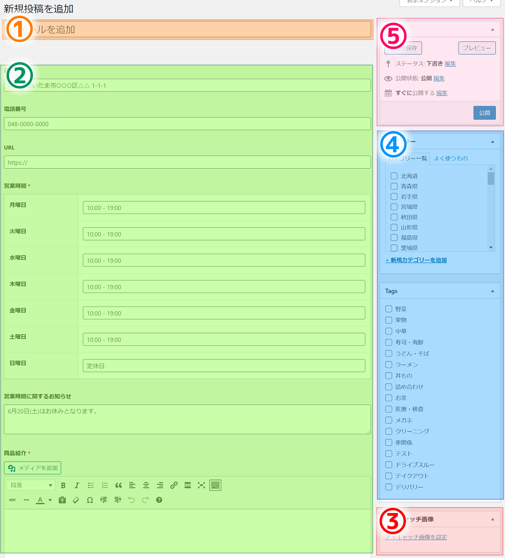Open keyboard shortcuts help icon

click(159, 500)
